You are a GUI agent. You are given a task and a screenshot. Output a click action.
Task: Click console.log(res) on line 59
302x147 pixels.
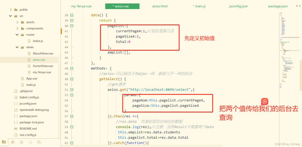(133, 127)
